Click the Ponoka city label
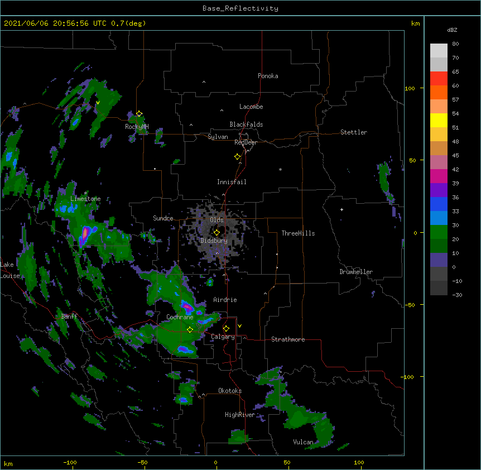 coord(268,76)
